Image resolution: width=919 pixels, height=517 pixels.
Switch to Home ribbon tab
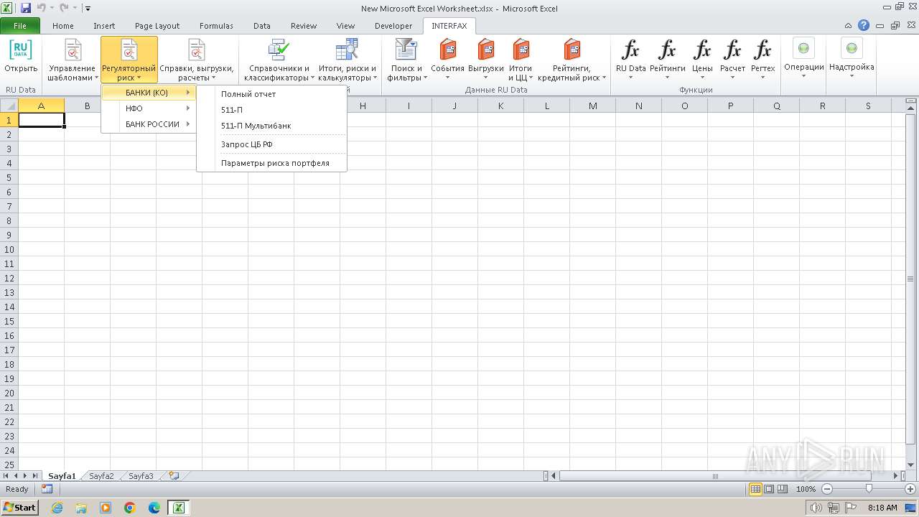[x=63, y=26]
